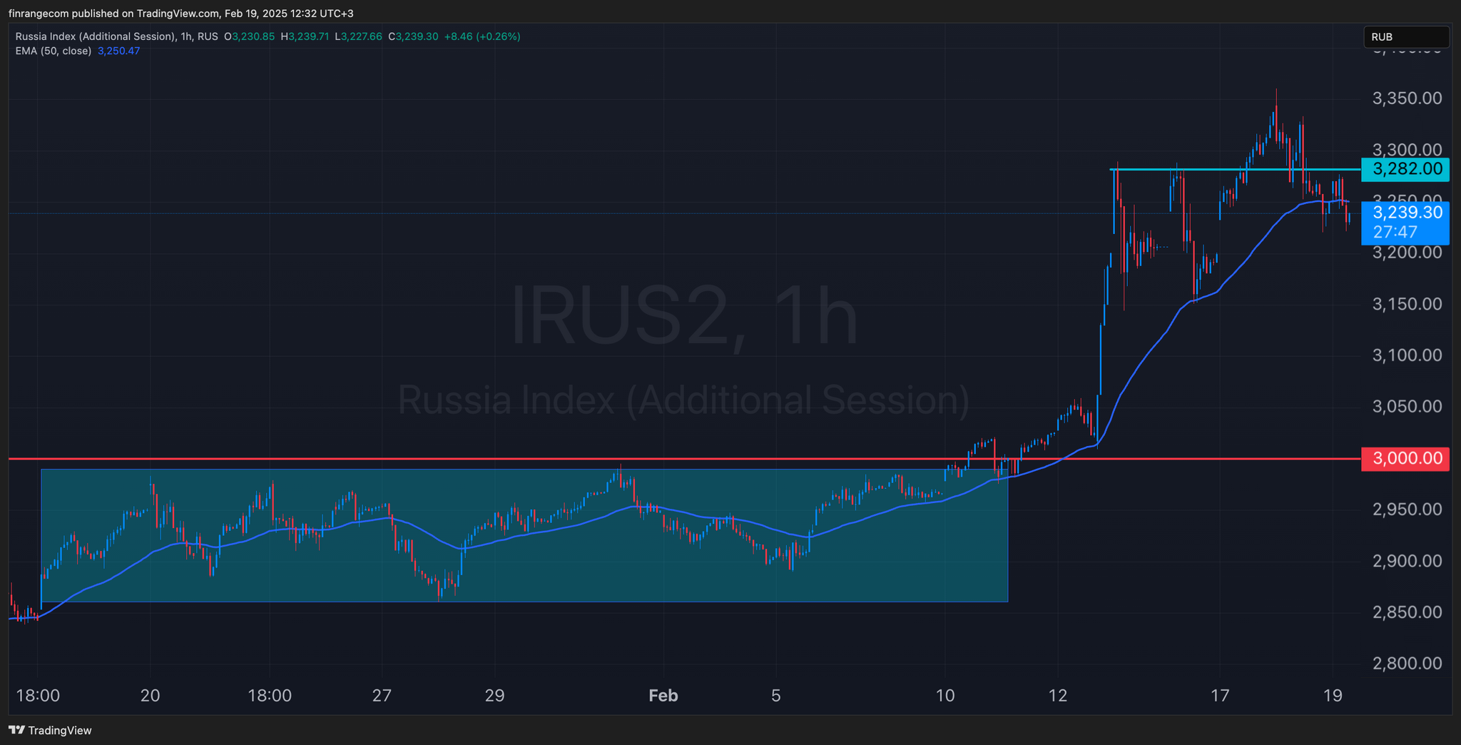Click the 19 date label on time axis
The height and width of the screenshot is (745, 1461).
click(1333, 696)
